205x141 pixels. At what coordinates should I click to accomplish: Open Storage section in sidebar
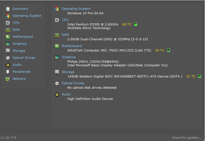tap(19, 51)
